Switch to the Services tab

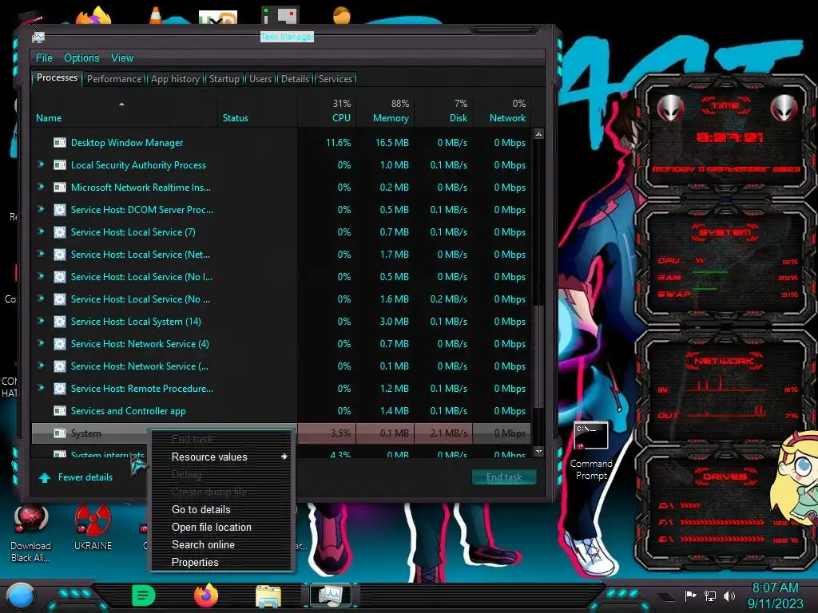tap(336, 79)
